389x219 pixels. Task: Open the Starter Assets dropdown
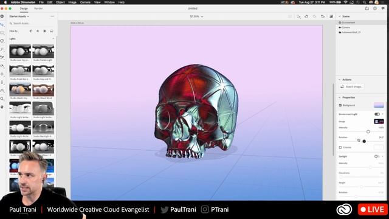point(19,16)
